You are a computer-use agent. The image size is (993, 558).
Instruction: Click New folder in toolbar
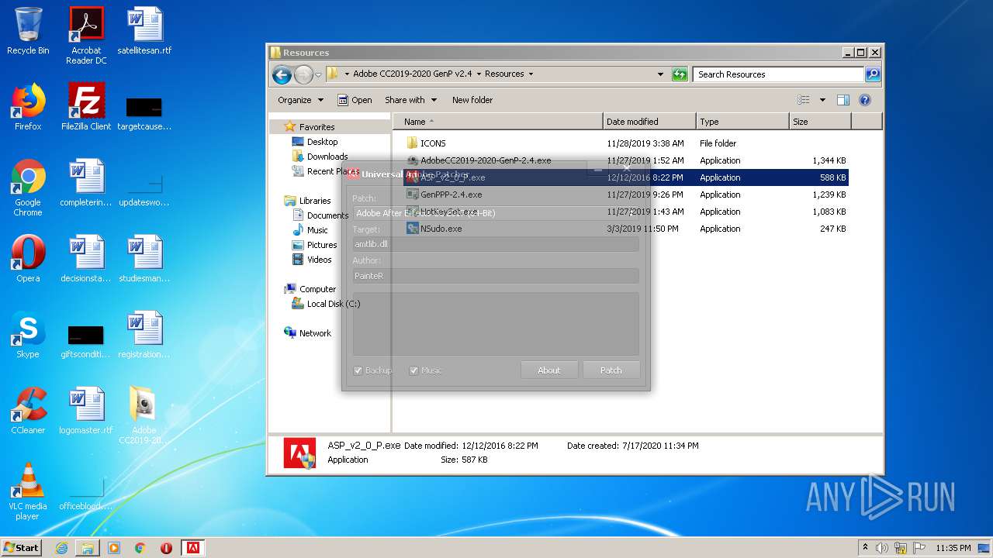pyautogui.click(x=472, y=100)
